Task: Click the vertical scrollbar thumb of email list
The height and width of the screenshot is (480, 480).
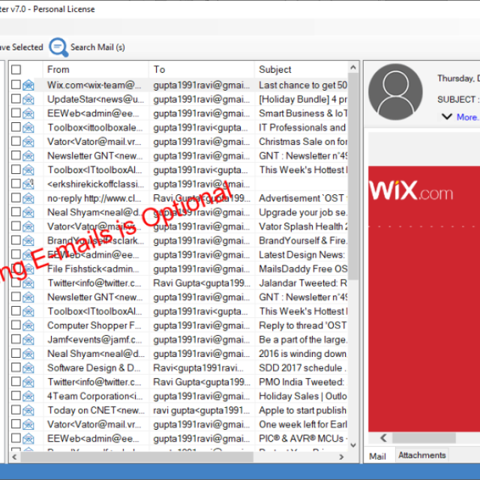Action: [353, 176]
